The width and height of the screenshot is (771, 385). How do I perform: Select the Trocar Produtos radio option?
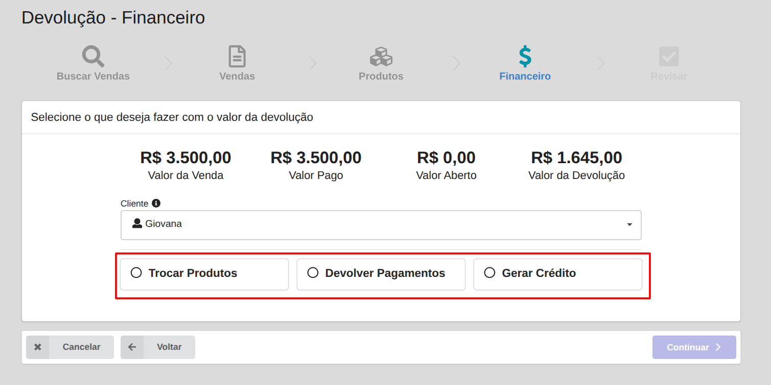point(136,273)
